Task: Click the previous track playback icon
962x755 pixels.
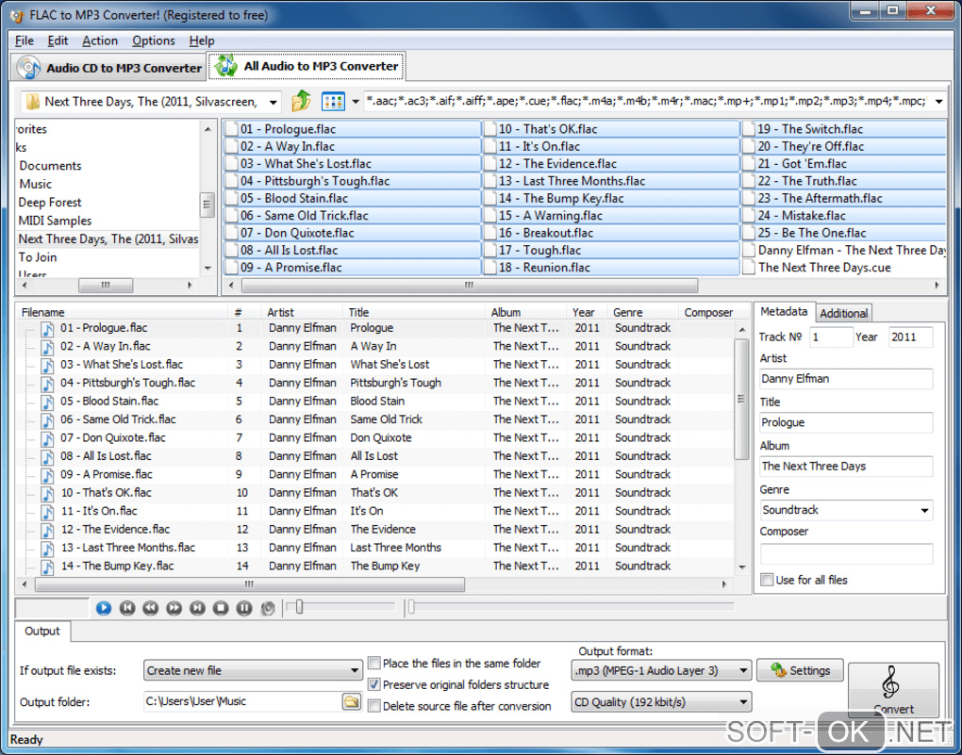Action: tap(127, 608)
